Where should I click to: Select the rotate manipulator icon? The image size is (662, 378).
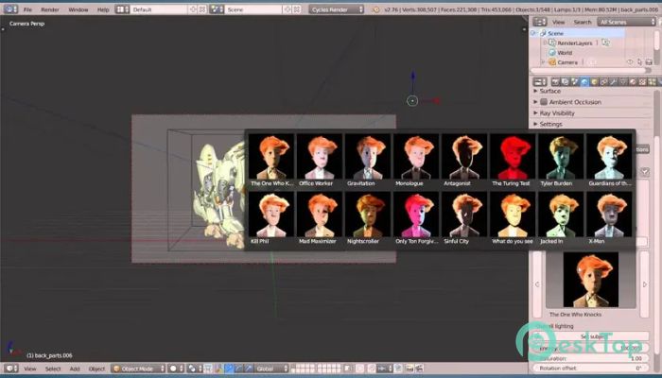pyautogui.click(x=238, y=369)
